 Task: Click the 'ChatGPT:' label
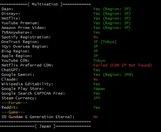11,70
